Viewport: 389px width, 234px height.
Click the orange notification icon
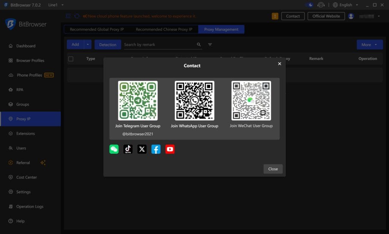point(275,16)
